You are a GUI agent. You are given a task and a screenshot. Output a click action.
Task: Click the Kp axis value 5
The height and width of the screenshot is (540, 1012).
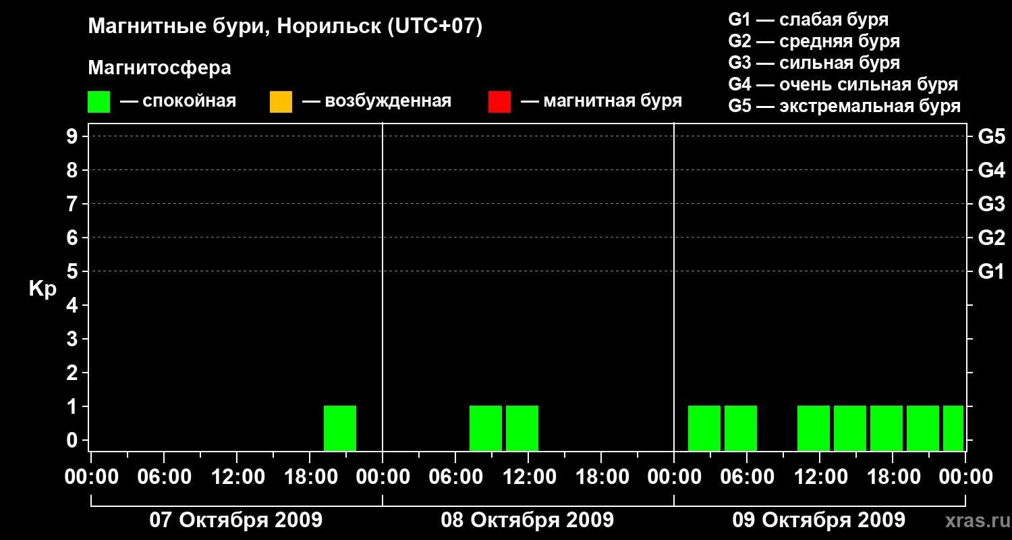pyautogui.click(x=74, y=271)
